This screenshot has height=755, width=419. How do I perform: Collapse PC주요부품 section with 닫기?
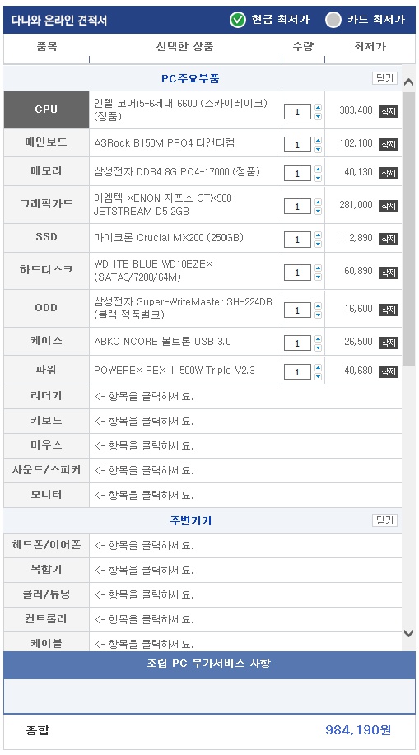click(384, 78)
